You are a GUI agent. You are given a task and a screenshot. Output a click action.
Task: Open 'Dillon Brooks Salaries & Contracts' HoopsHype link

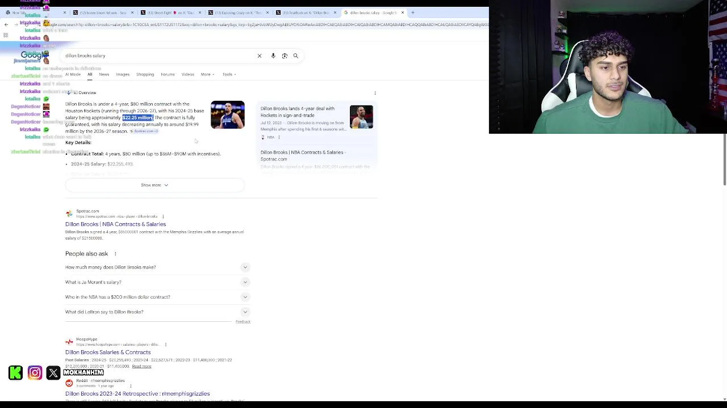point(108,352)
